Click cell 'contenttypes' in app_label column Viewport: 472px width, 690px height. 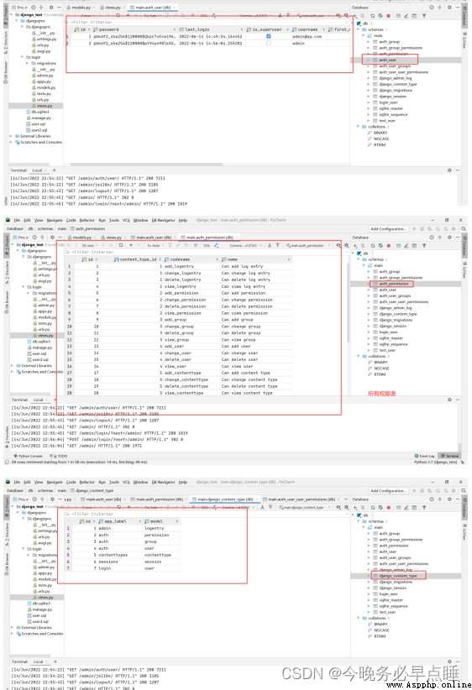[113, 556]
